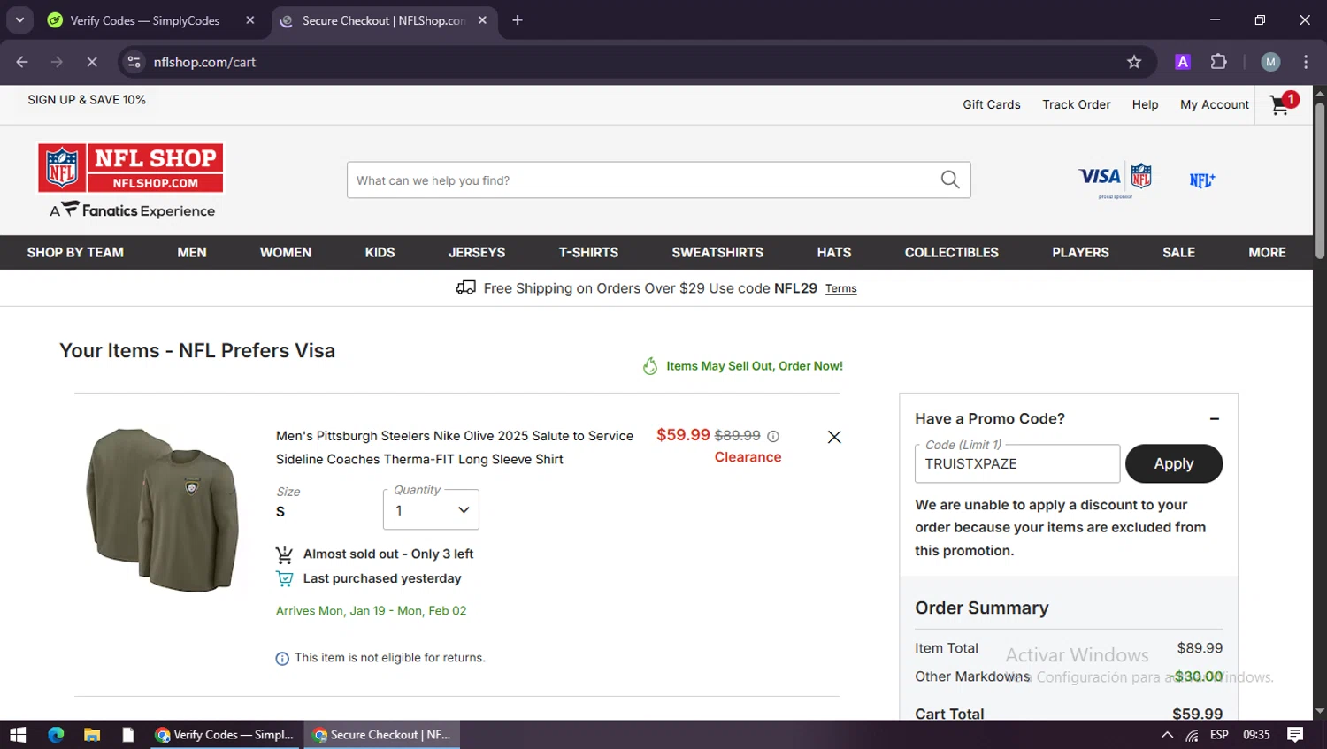This screenshot has height=749, width=1327.
Task: Apply the promo code
Action: 1173,463
